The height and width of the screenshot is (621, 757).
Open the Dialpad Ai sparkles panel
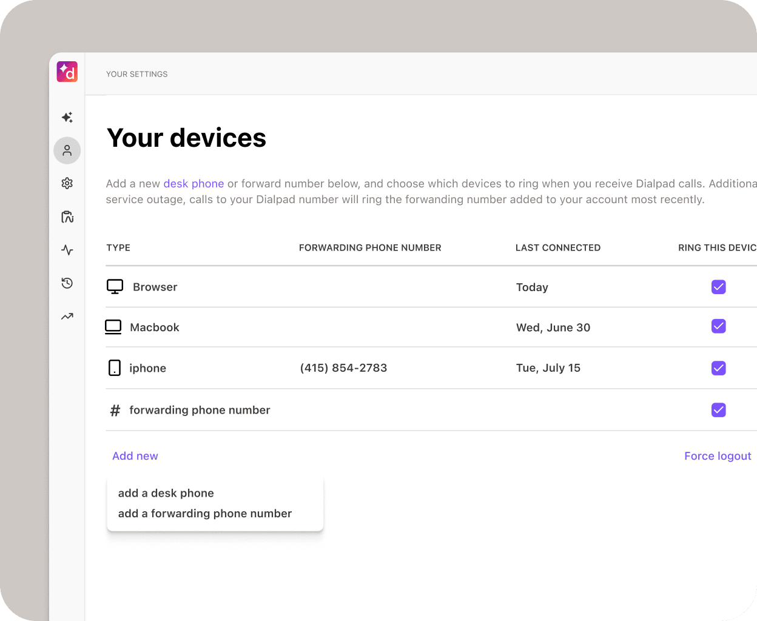67,117
